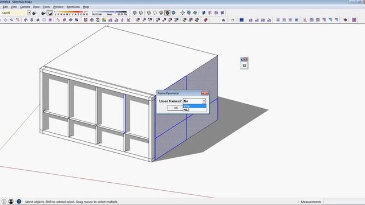Click the red diagonal line icon

[58, 20]
